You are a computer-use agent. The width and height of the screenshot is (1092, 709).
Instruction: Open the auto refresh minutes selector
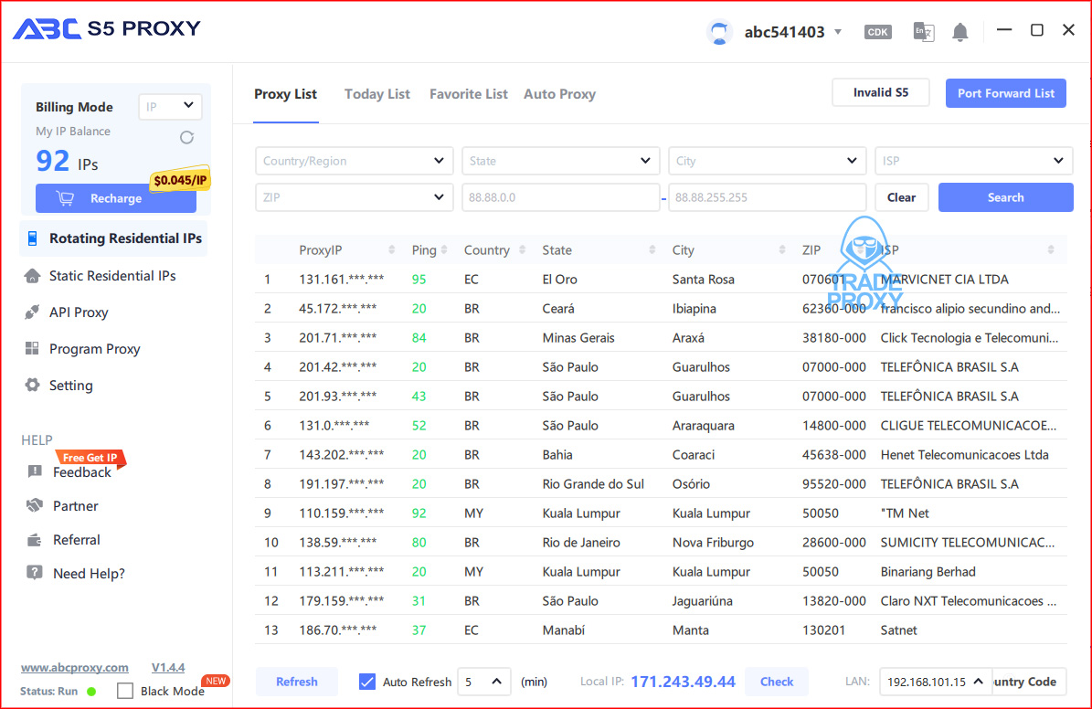[484, 682]
